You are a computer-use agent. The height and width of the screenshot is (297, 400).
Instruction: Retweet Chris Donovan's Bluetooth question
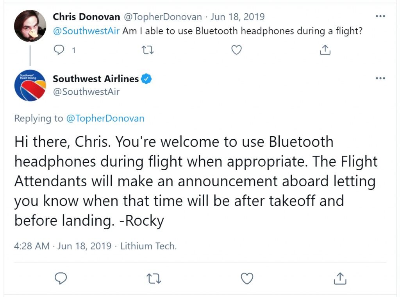(148, 50)
